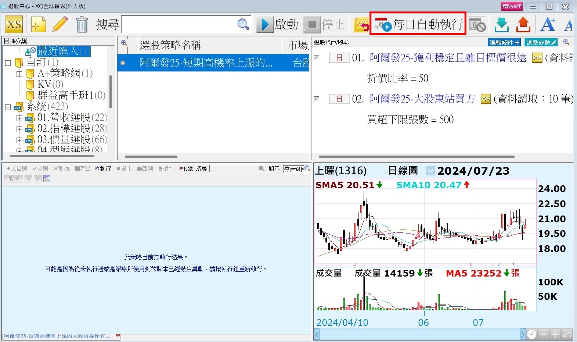Click the pencil edit icon

tap(60, 25)
